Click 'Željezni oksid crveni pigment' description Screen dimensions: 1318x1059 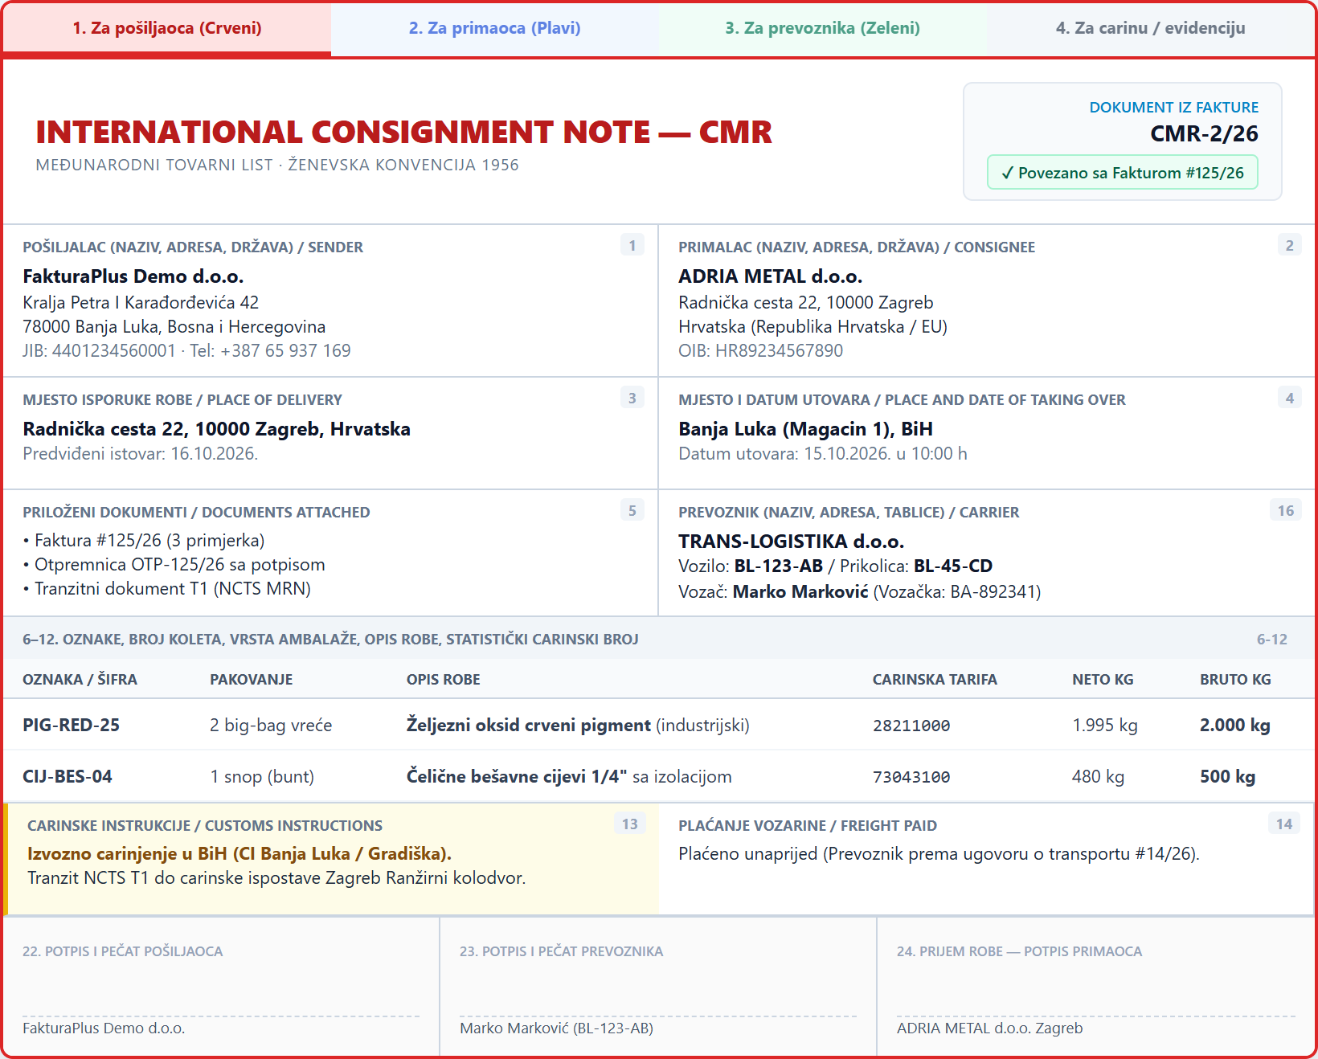tap(528, 725)
